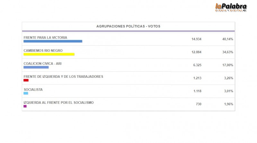
Task: Select the Cambiemos Rio Negro label
Action: point(43,50)
